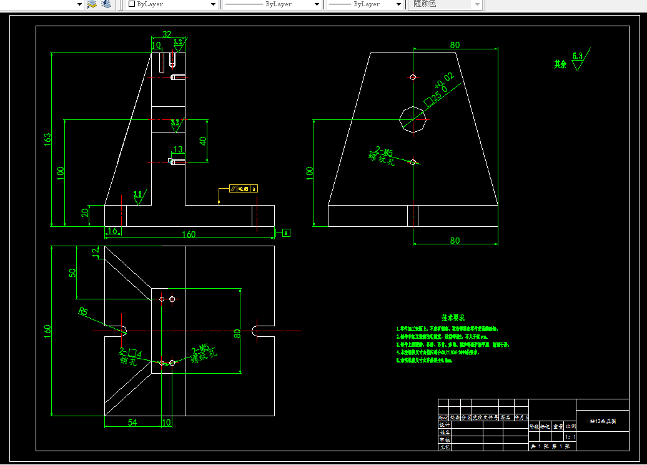Click the 技术要求 heading text

click(x=453, y=317)
